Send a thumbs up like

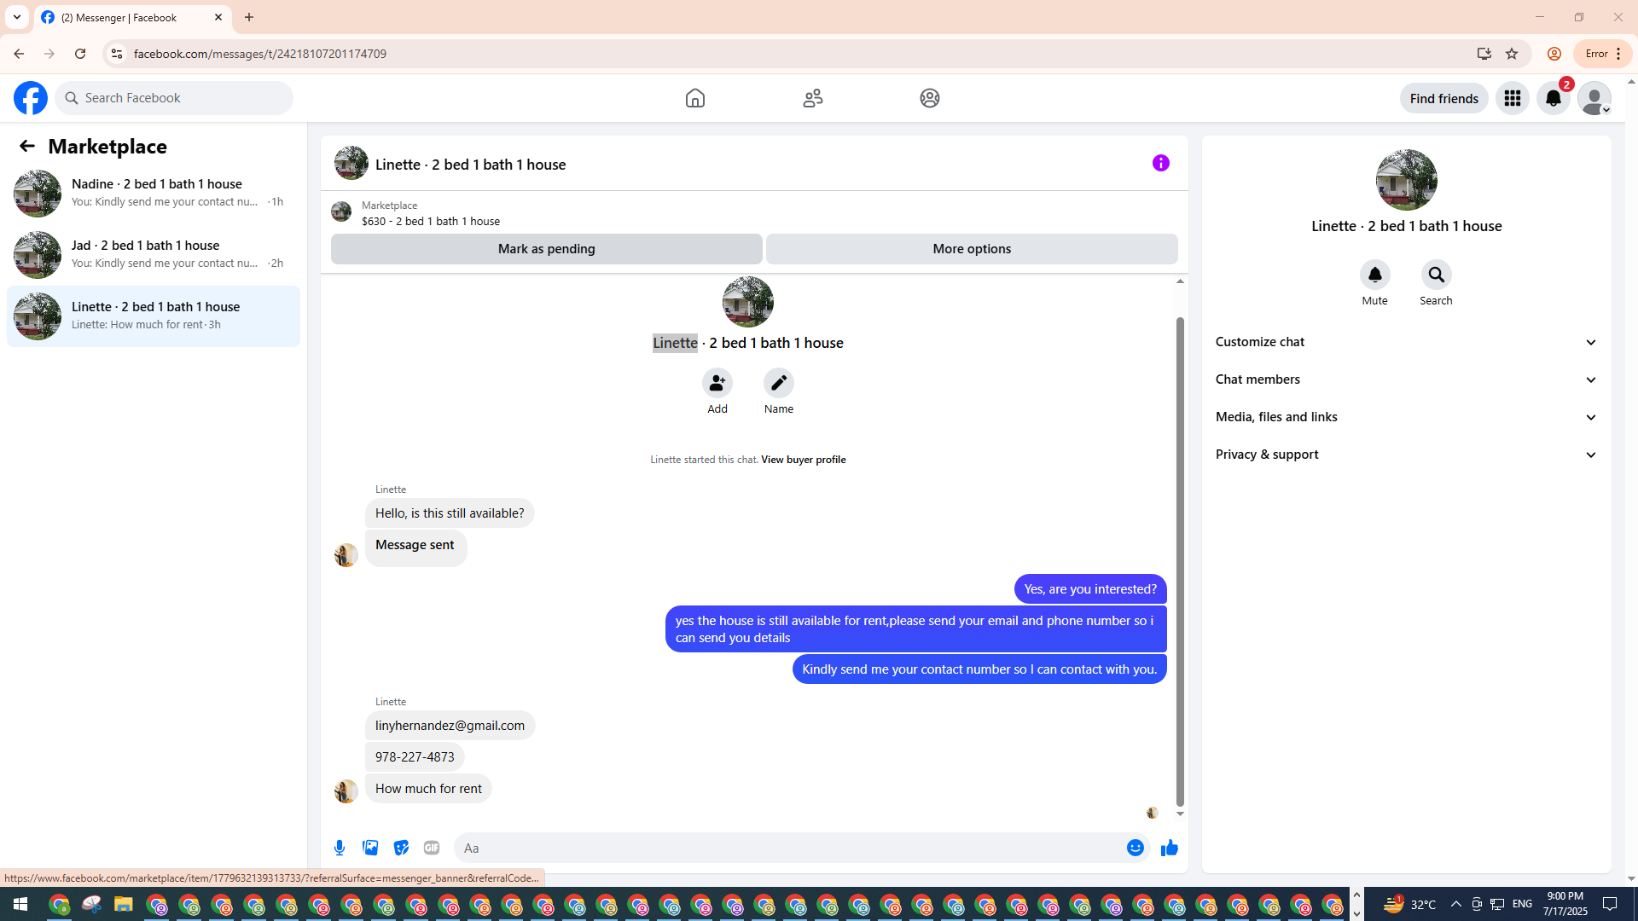1170,848
